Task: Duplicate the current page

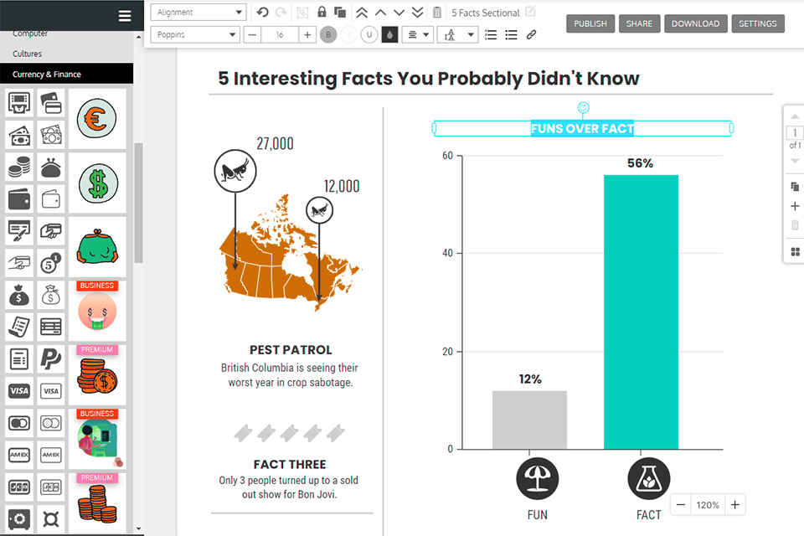Action: (x=795, y=187)
